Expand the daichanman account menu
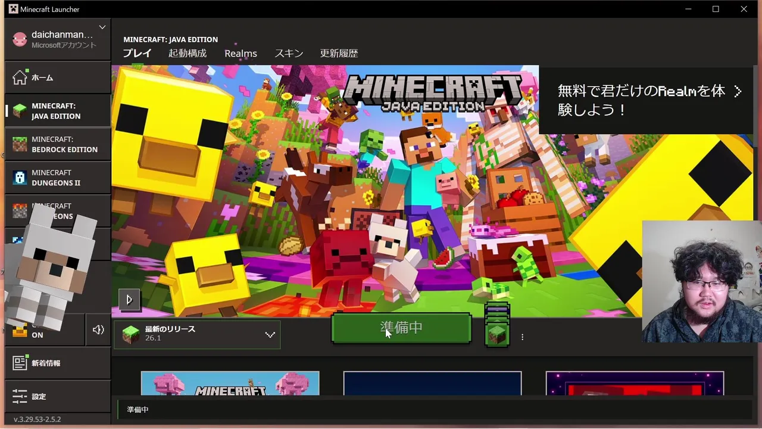The height and width of the screenshot is (429, 762). coord(102,27)
